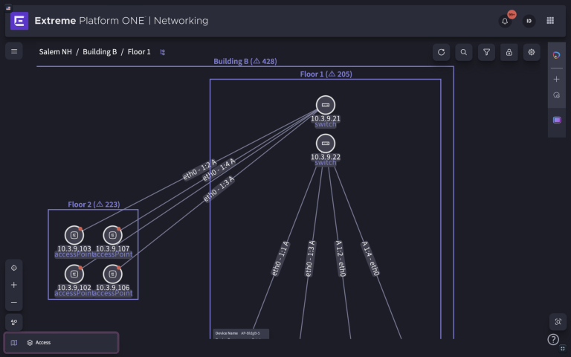Viewport: 571px width, 357px height.
Task: Navigate to Building B breadcrumb
Action: [100, 52]
